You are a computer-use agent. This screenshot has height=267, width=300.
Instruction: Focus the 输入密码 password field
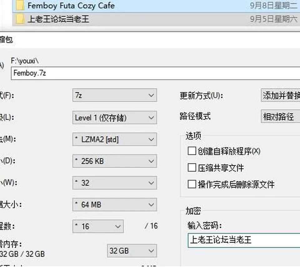pos(244,240)
